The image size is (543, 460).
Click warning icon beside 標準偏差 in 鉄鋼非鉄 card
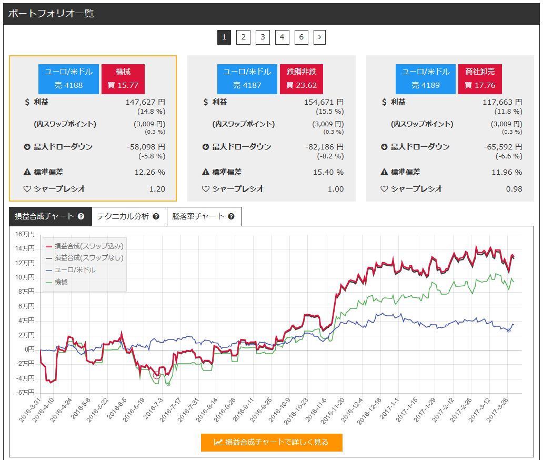pos(206,172)
